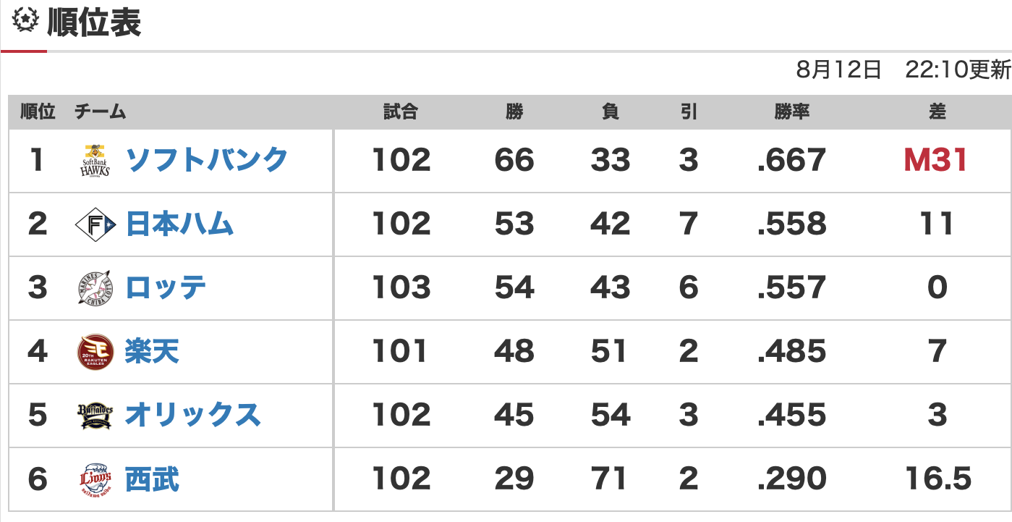Click the 試合 column header
The height and width of the screenshot is (522, 1012).
pos(401,111)
